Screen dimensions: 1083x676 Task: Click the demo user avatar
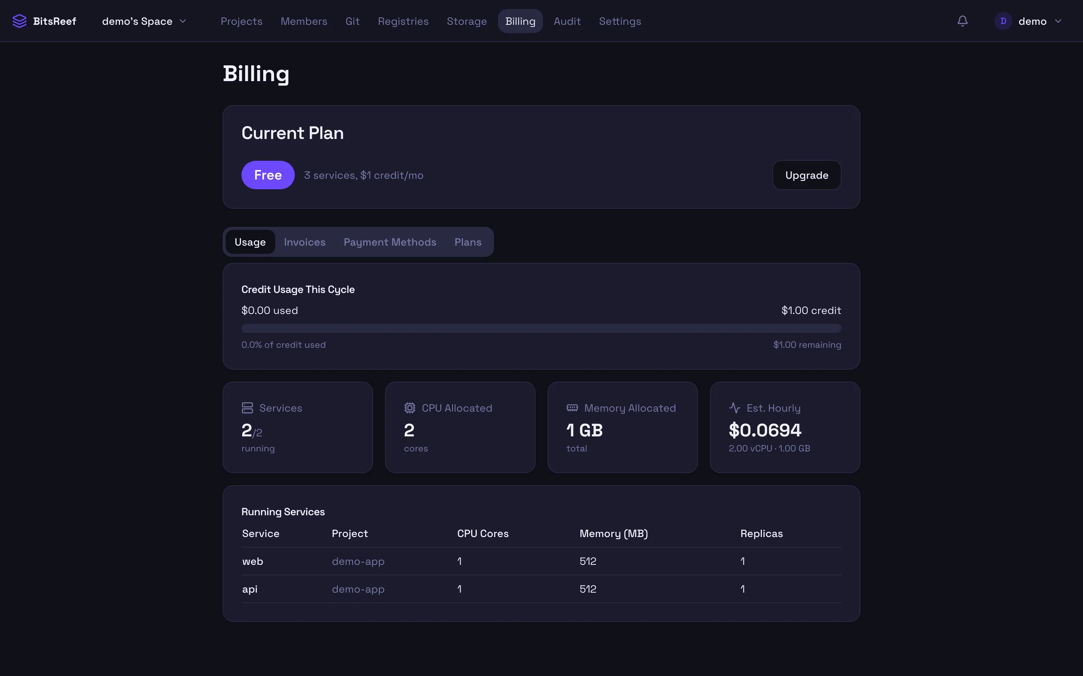1003,21
